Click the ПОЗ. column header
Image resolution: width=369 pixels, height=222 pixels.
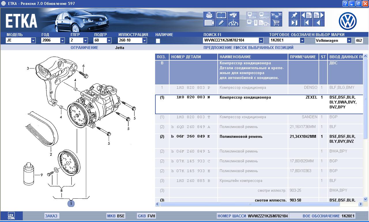tap(162, 57)
